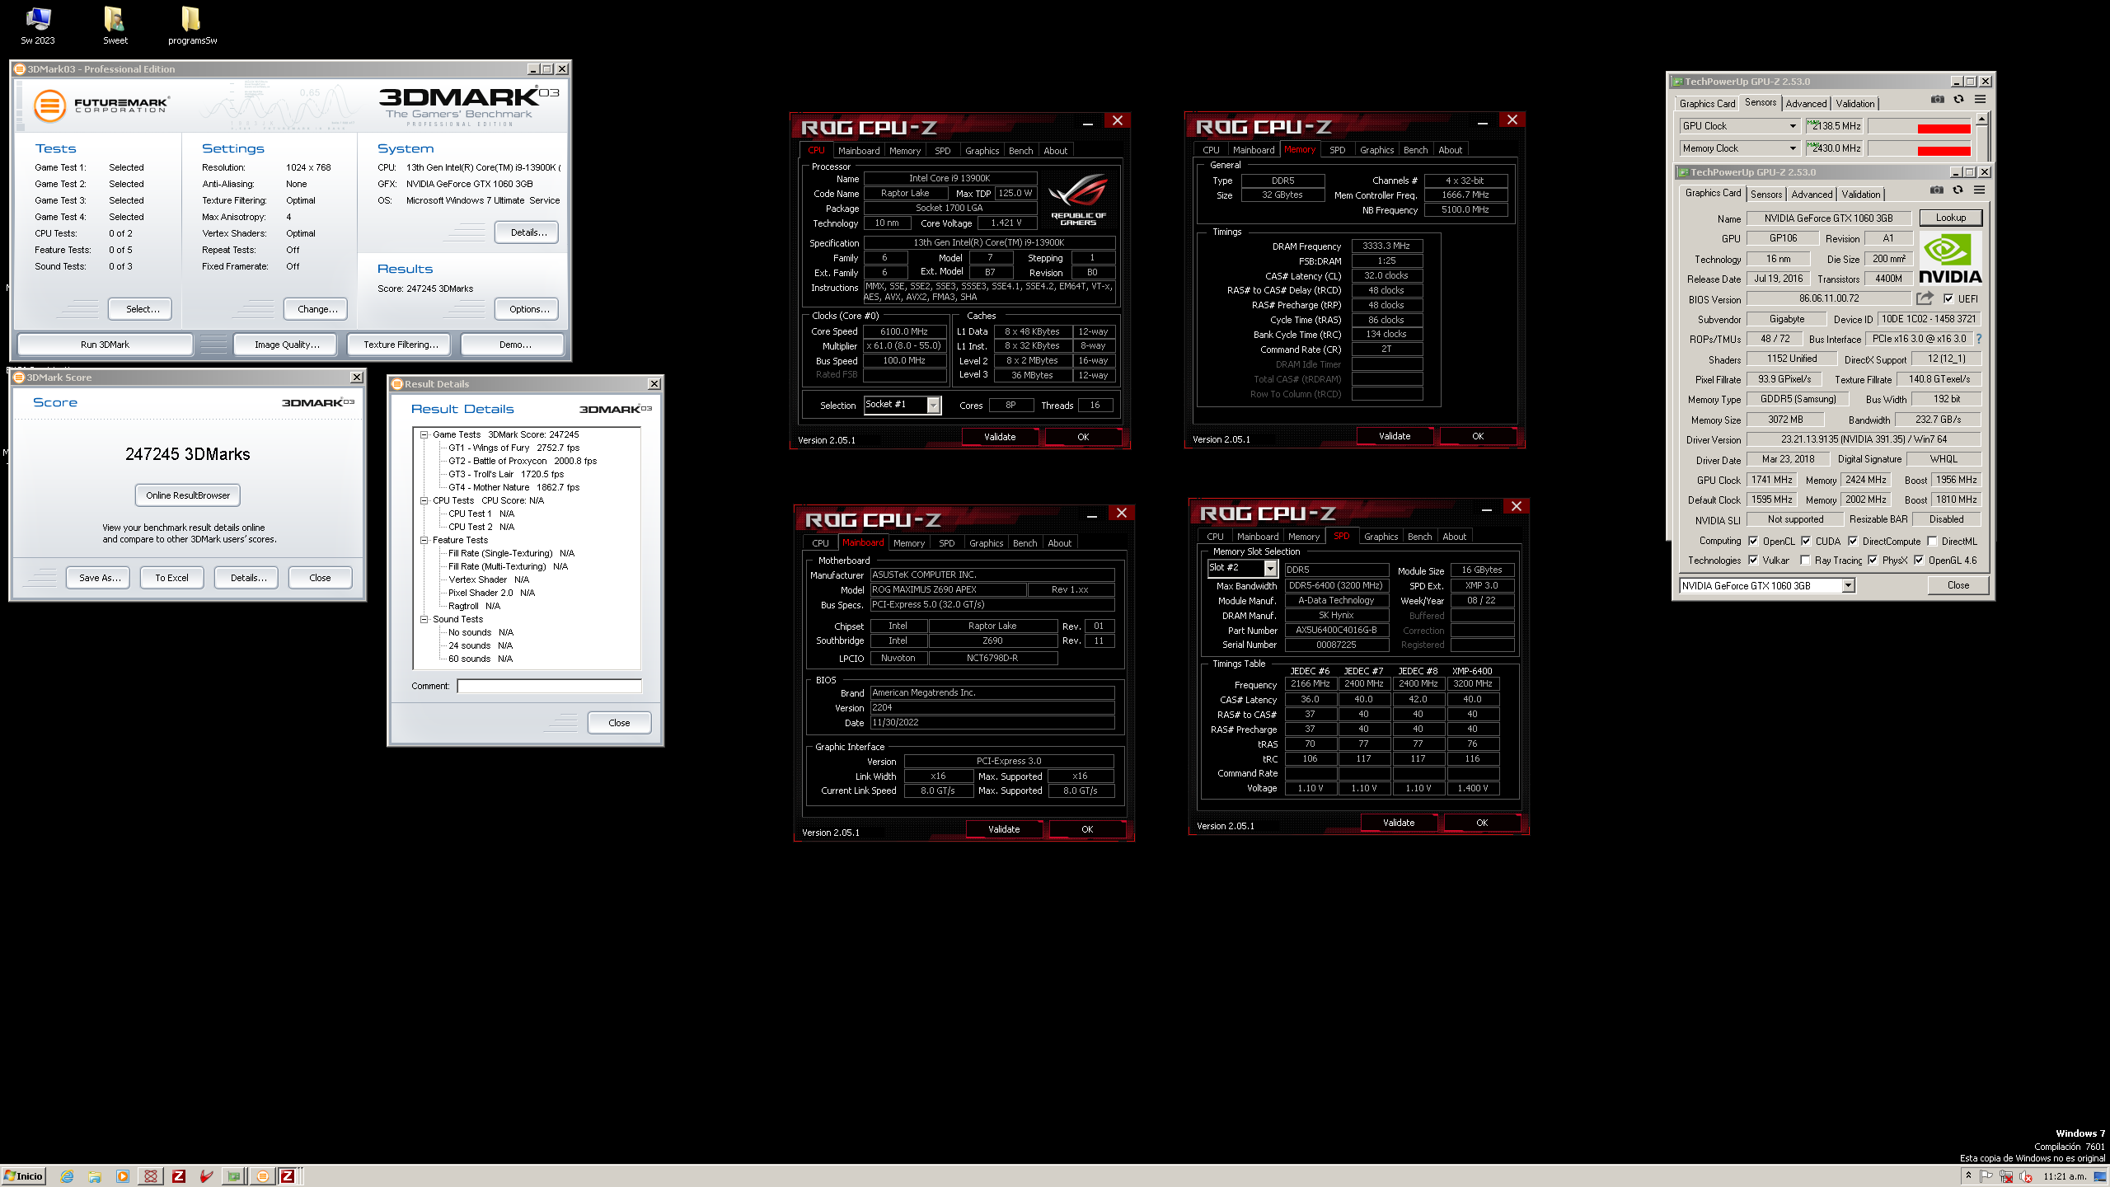Screen dimensions: 2110x1187
Task: Click red atom-shaped icon on taskbar
Action: click(x=151, y=1176)
